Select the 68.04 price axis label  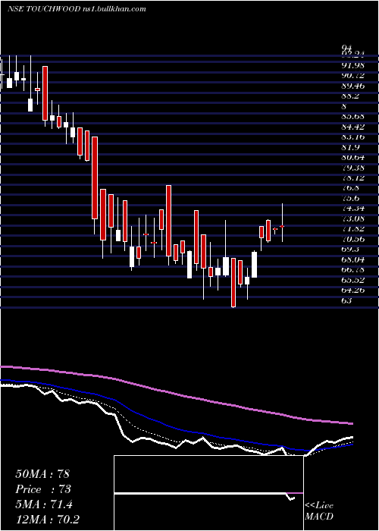pos(353,259)
